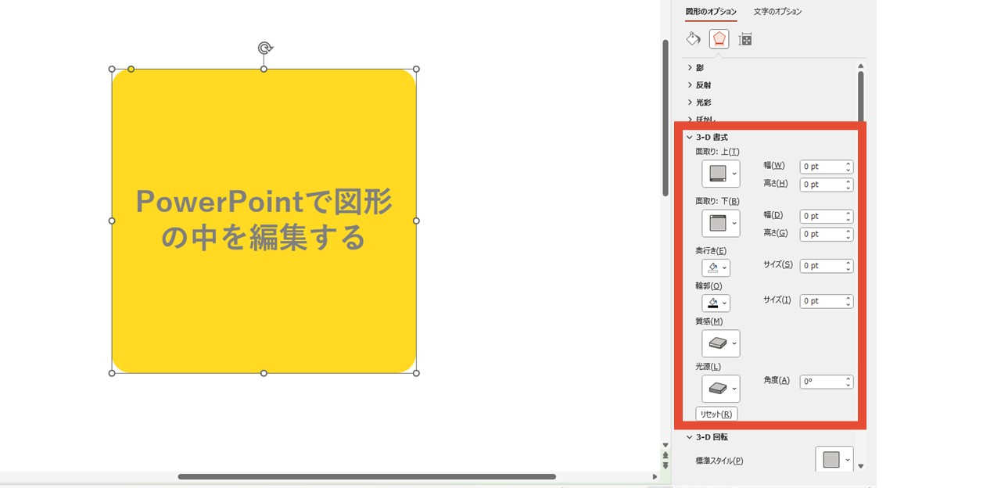Click the rotation handle above the shape
Viewport: 1001px width, 488px height.
[x=264, y=48]
